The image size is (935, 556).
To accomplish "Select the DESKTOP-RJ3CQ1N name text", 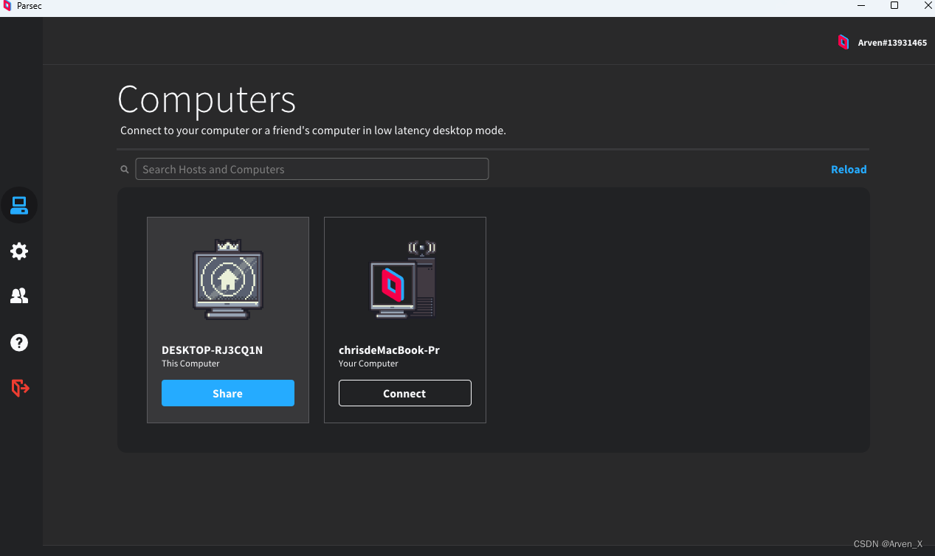I will pyautogui.click(x=213, y=350).
